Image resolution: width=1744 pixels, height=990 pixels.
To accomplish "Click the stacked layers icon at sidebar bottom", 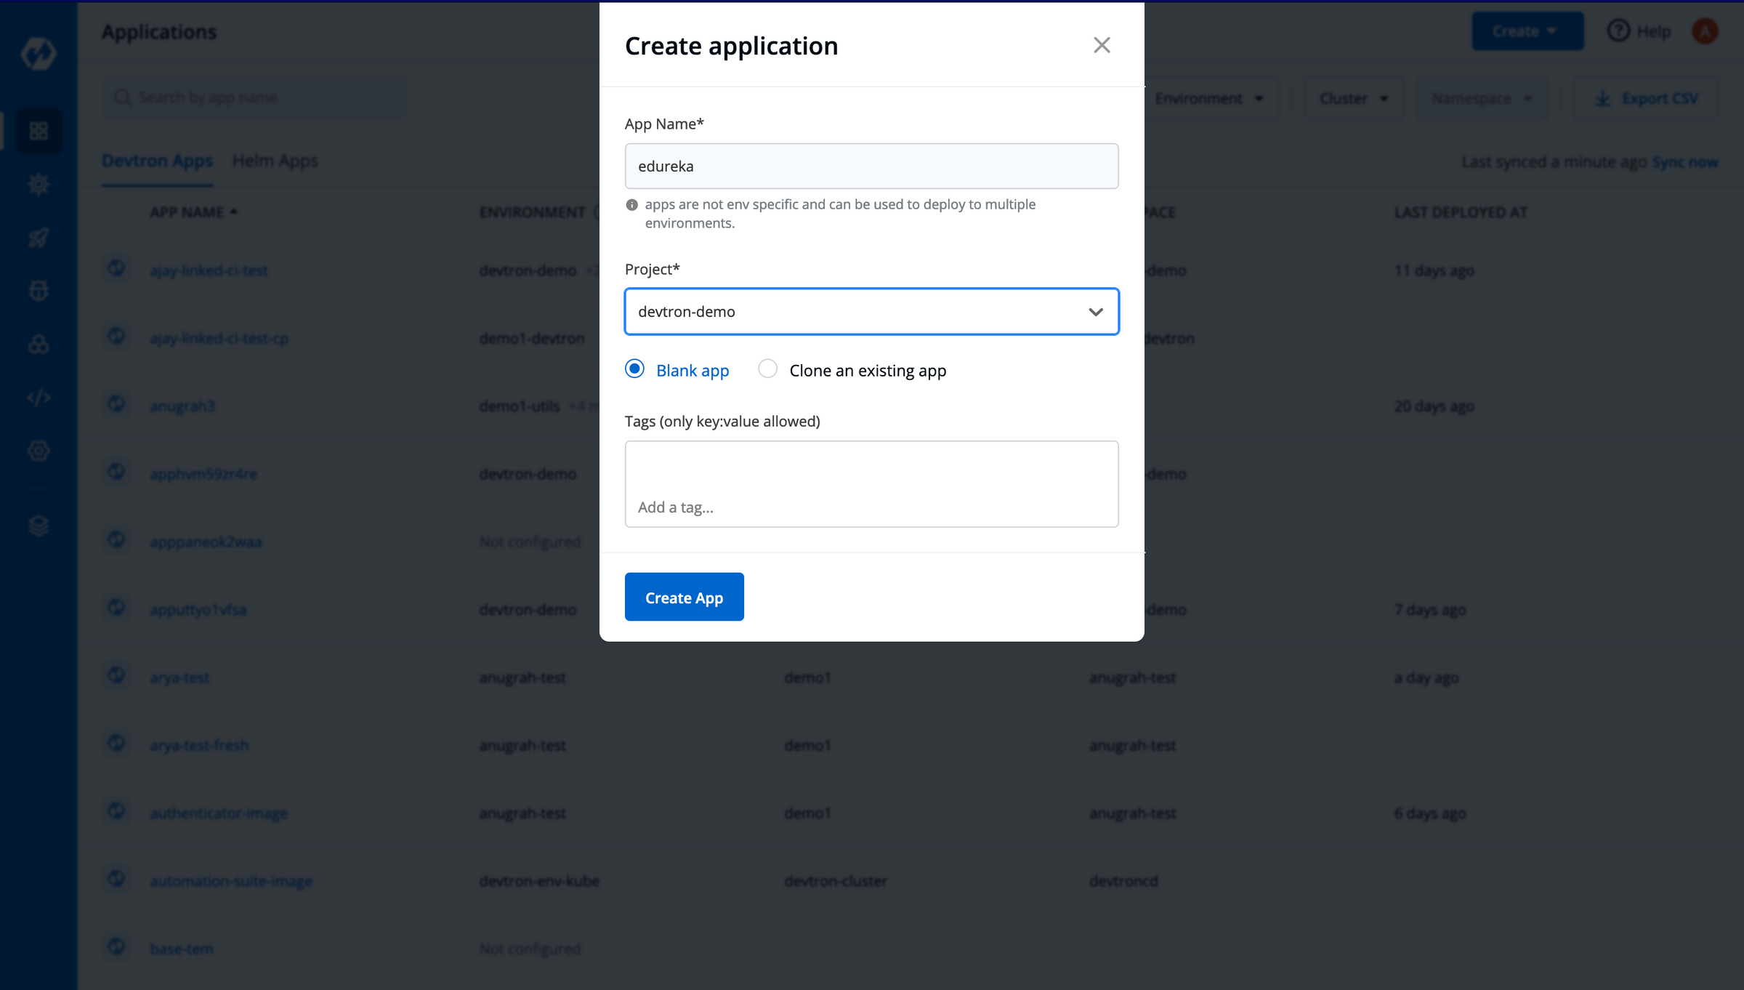I will (39, 525).
